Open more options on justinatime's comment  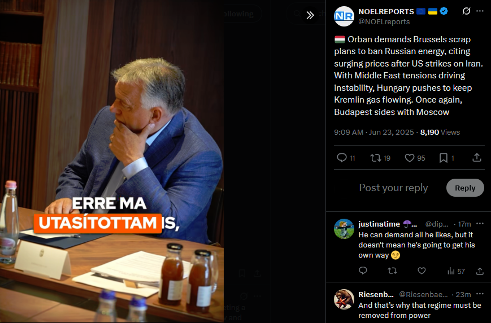point(480,224)
